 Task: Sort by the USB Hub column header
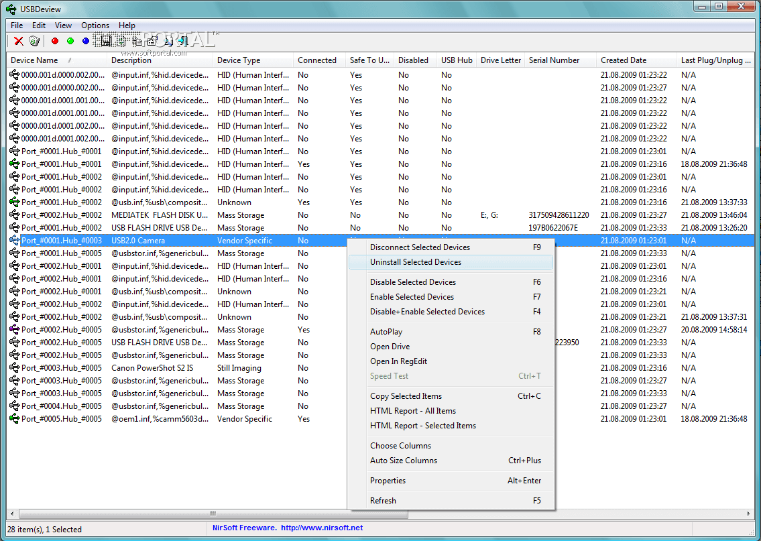pyautogui.click(x=457, y=60)
